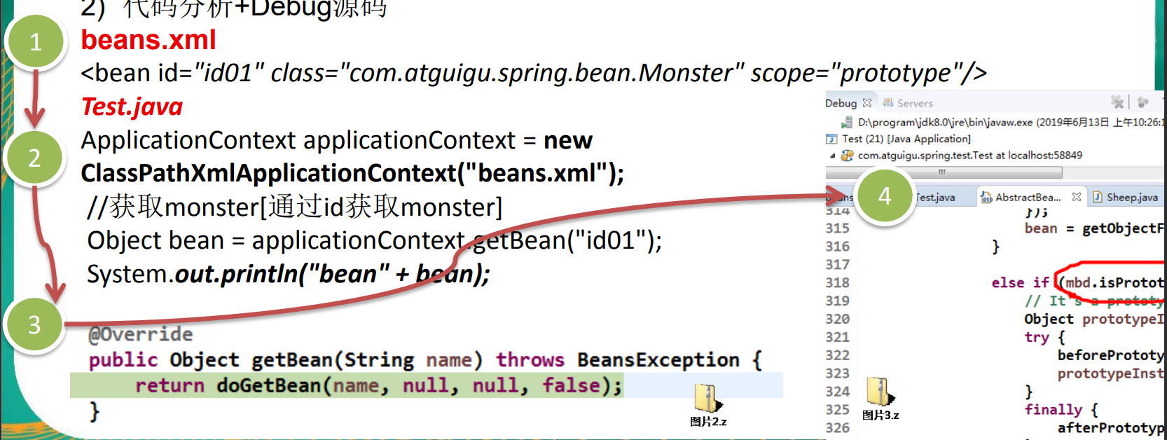Viewport: 1167px width, 440px height.
Task: Switch to the Debug view tab
Action: [841, 103]
